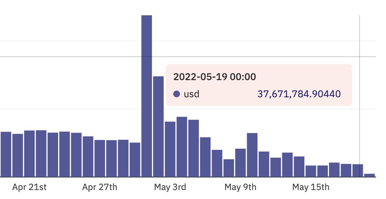Click the bar above the May 3rd label

[170, 149]
